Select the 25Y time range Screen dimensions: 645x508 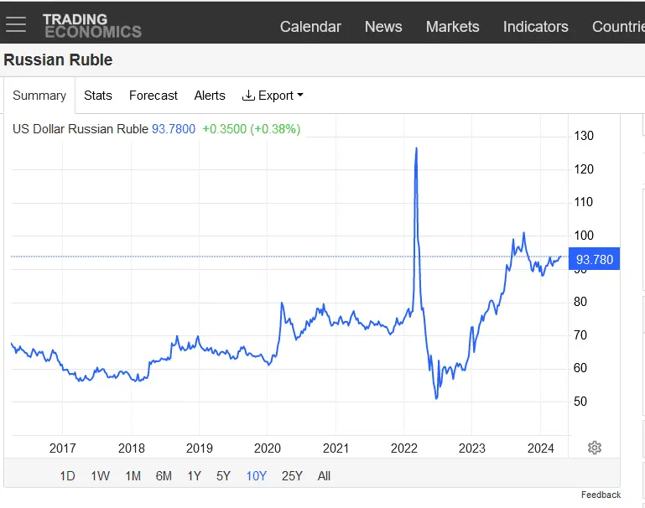[292, 476]
